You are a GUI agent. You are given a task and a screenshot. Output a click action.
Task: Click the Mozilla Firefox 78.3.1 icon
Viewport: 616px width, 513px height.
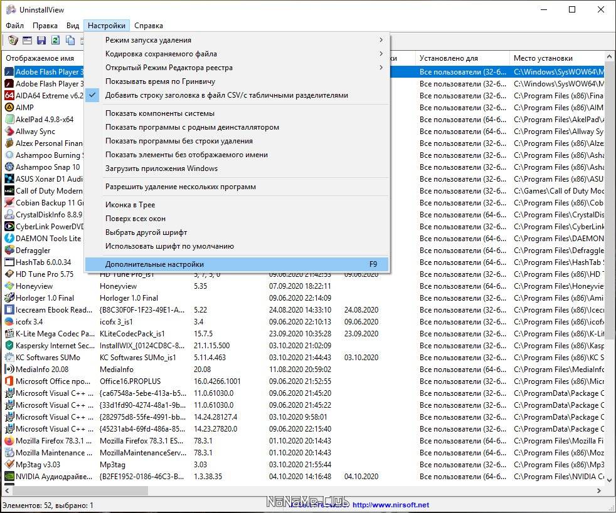tap(9, 441)
